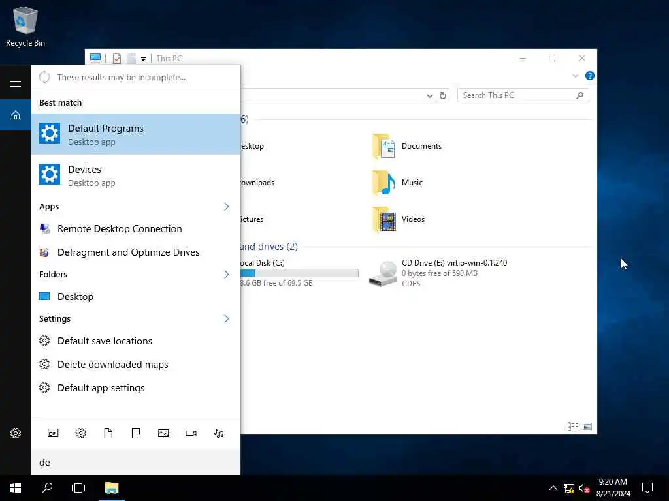Open Customize Quick Access Toolbar dropdown
Screen dimensions: 669x501
click(x=143, y=59)
